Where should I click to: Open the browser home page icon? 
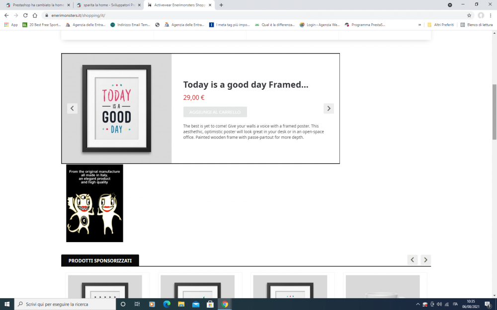[x=35, y=15]
